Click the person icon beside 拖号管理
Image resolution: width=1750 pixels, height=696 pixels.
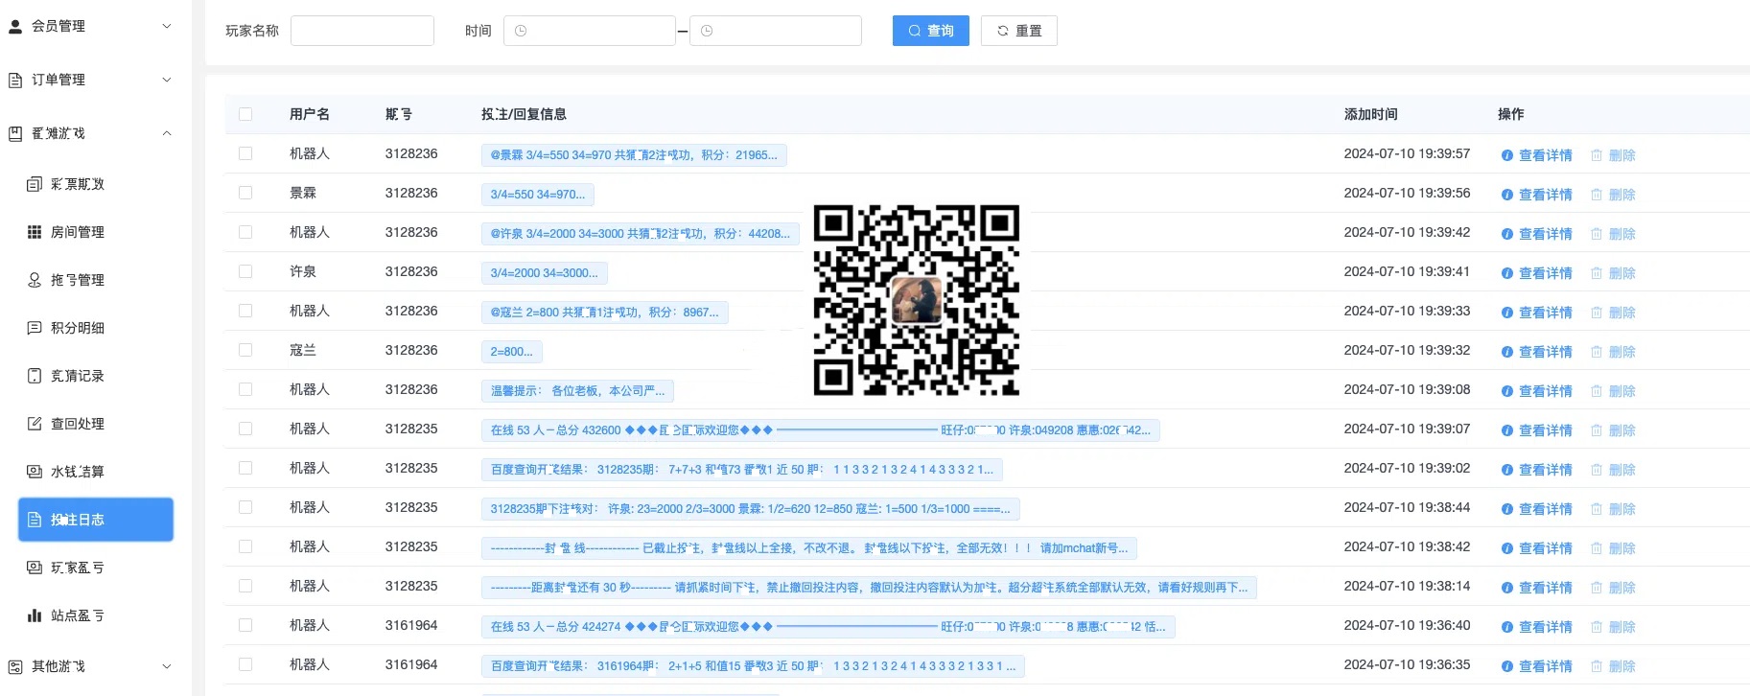coord(35,280)
